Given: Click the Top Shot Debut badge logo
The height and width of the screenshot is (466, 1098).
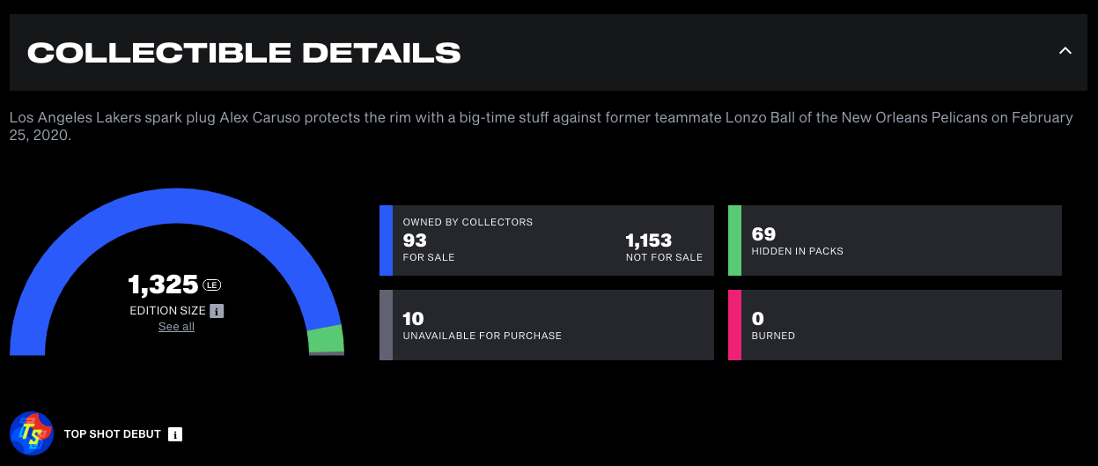Looking at the screenshot, I should (x=32, y=433).
